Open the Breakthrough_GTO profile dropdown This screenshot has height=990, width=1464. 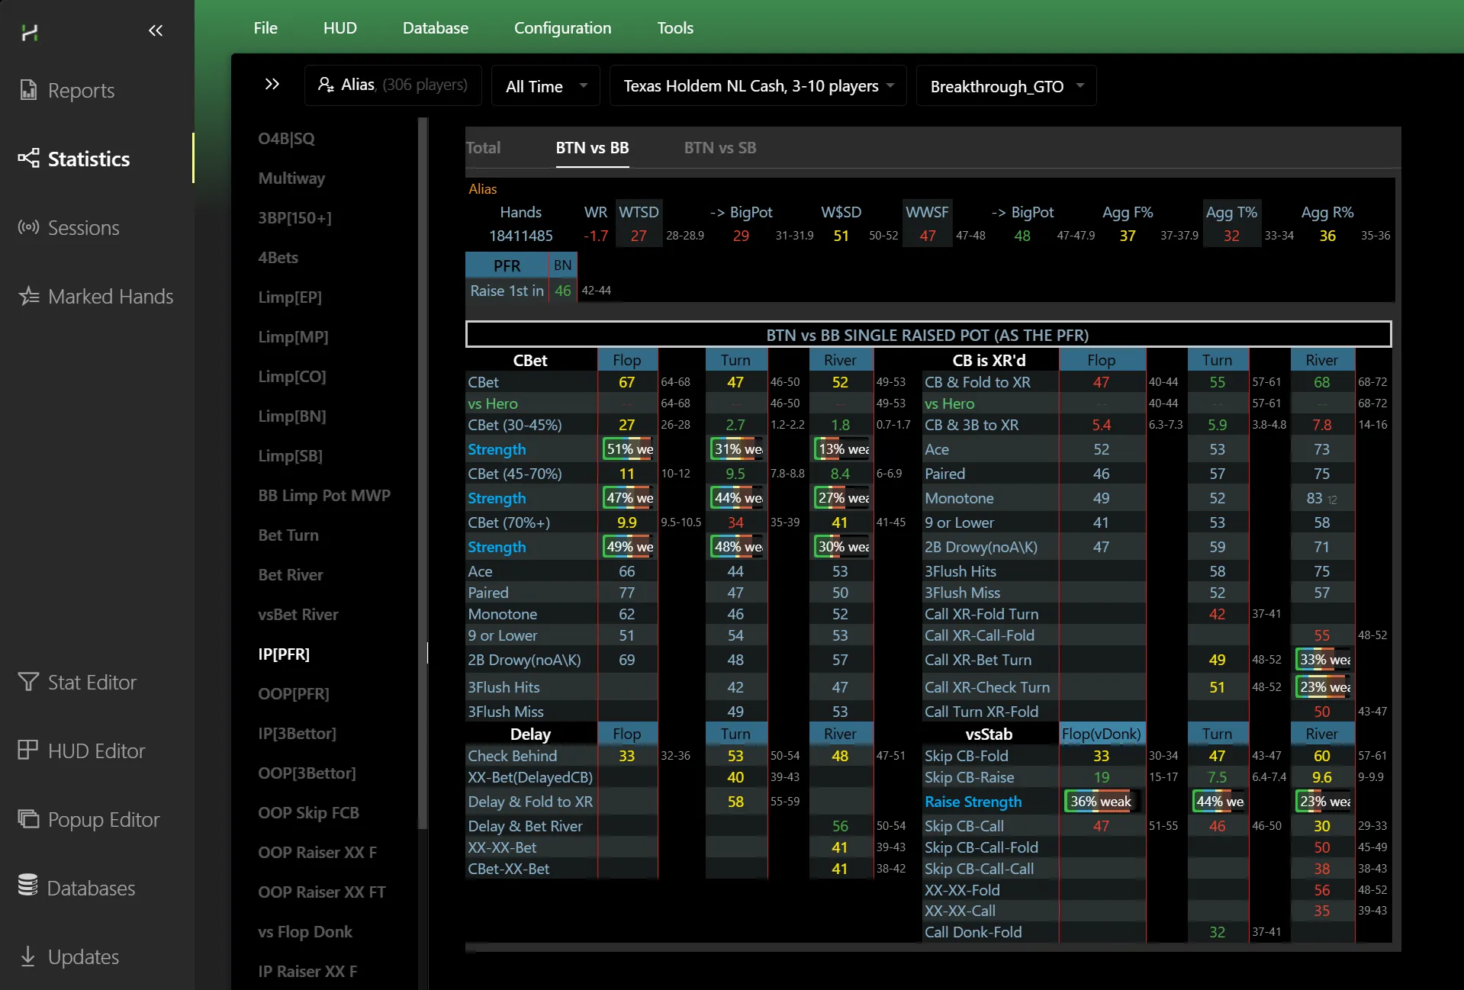coord(1005,86)
